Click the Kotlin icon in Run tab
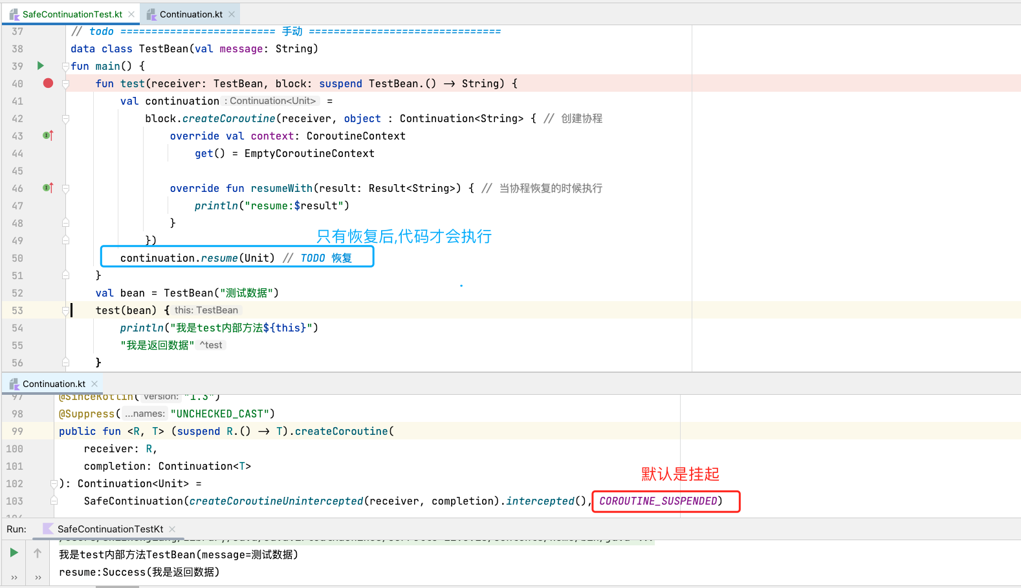The image size is (1021, 588). (x=48, y=529)
